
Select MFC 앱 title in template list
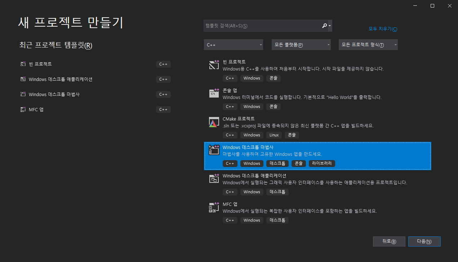click(230, 204)
